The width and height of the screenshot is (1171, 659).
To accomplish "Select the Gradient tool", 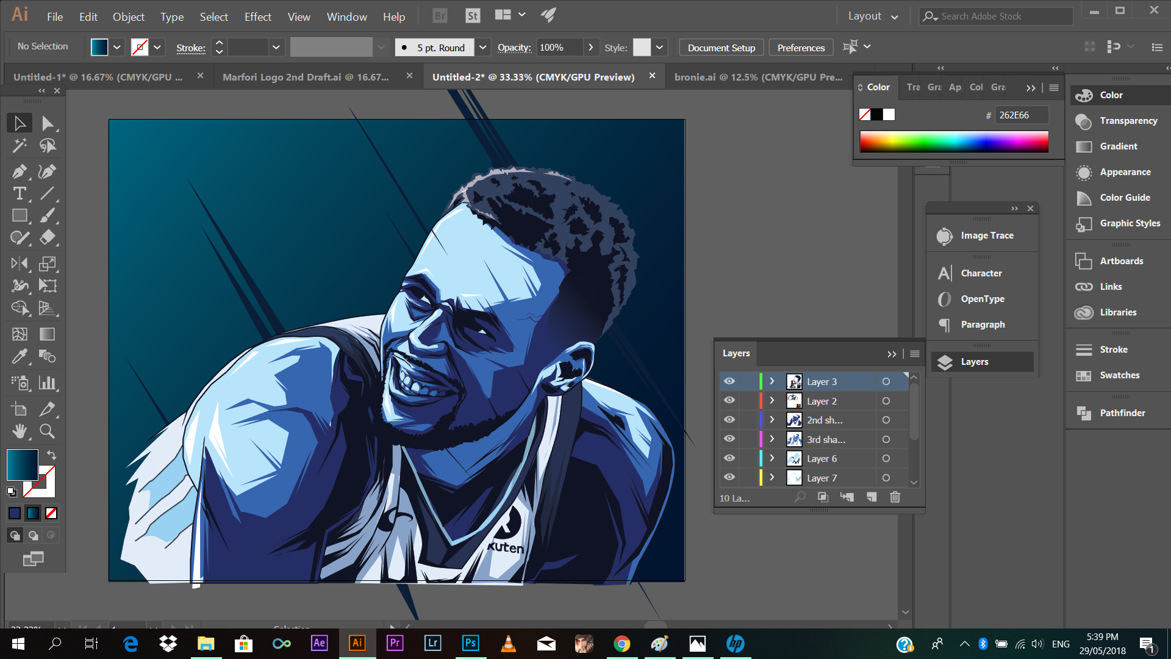I will (48, 334).
